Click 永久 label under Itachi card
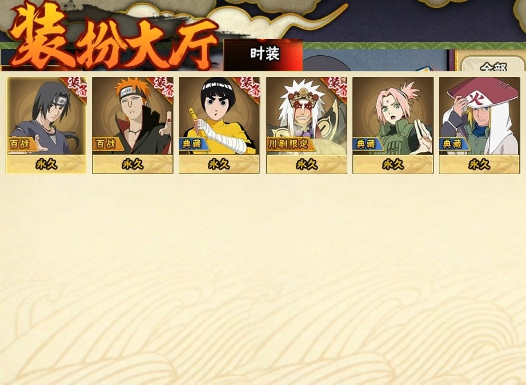This screenshot has width=526, height=385. coord(46,164)
